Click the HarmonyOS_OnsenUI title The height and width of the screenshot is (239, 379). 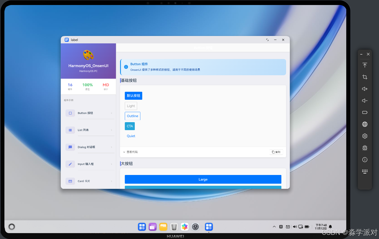tap(88, 66)
